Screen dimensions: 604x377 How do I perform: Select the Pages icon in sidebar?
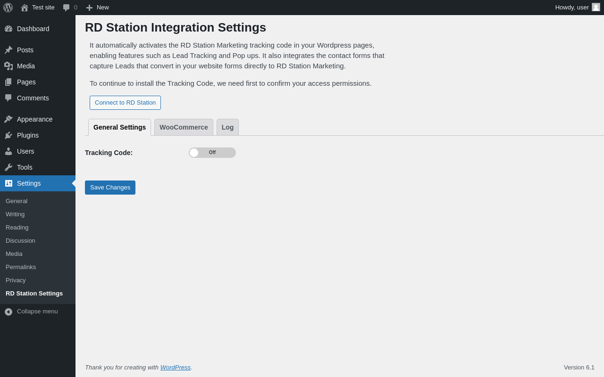[x=8, y=82]
